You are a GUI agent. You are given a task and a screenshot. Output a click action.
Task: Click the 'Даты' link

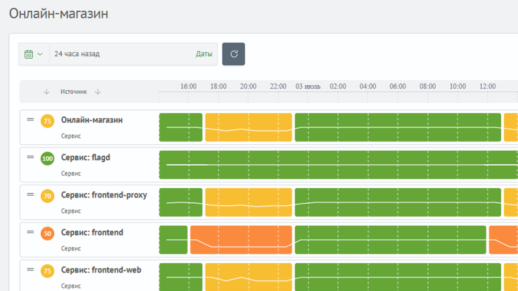[204, 54]
